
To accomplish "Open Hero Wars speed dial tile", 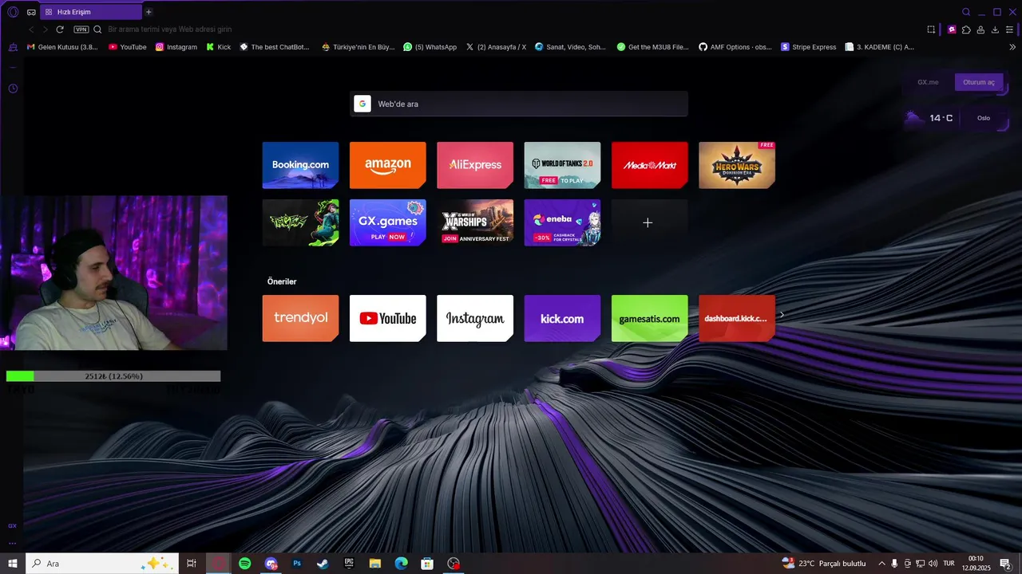I will tap(737, 165).
